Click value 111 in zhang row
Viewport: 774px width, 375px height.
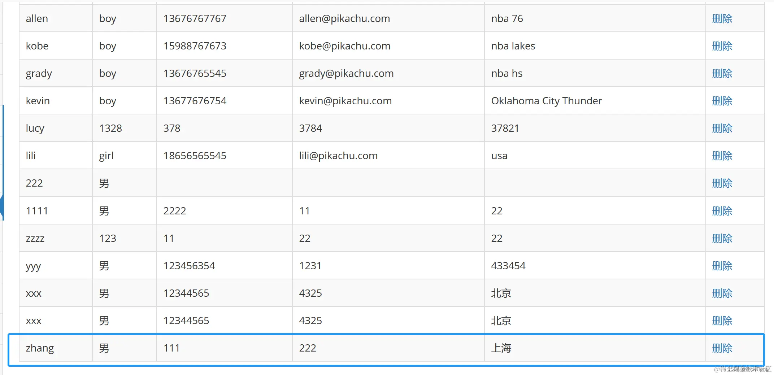tap(171, 348)
